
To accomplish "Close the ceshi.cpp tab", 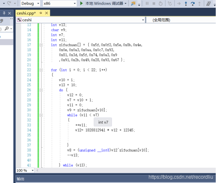I will point(47,13).
